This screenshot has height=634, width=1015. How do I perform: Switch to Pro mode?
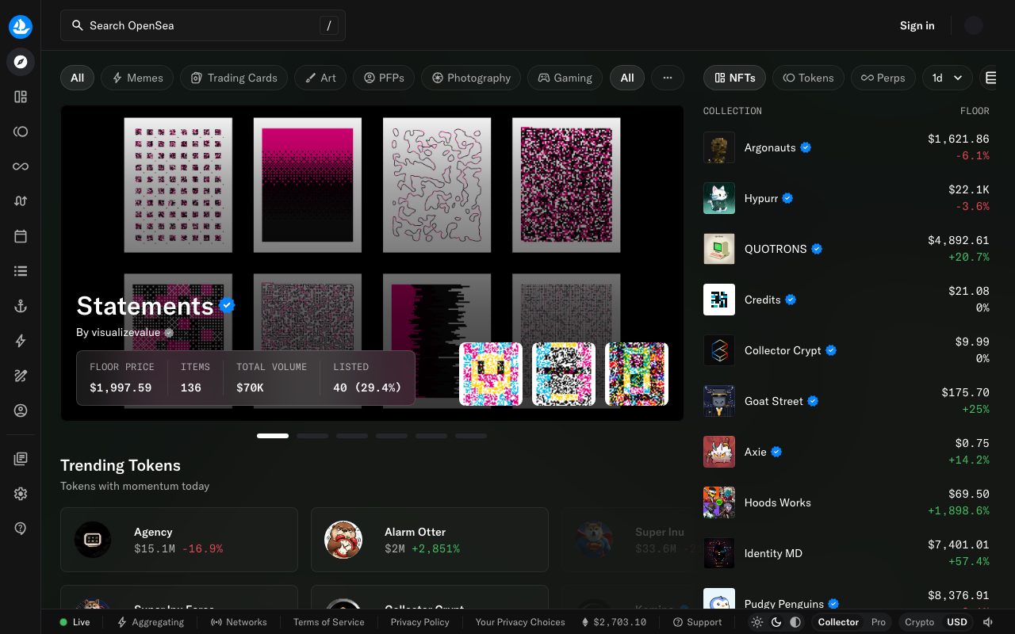[879, 622]
